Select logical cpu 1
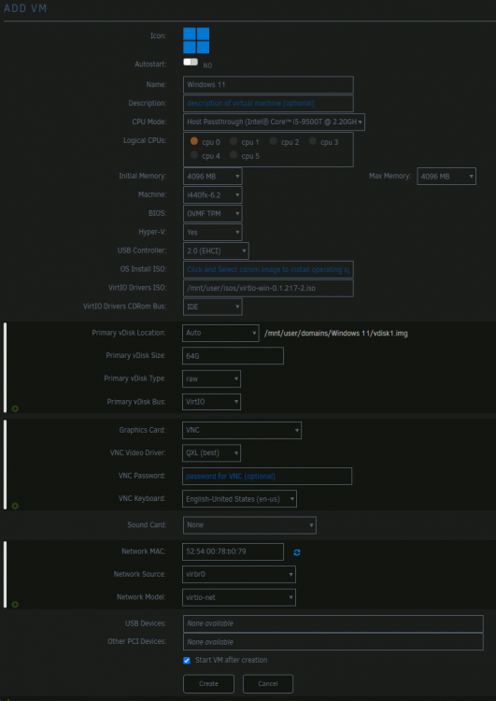The width and height of the screenshot is (496, 701). (234, 141)
